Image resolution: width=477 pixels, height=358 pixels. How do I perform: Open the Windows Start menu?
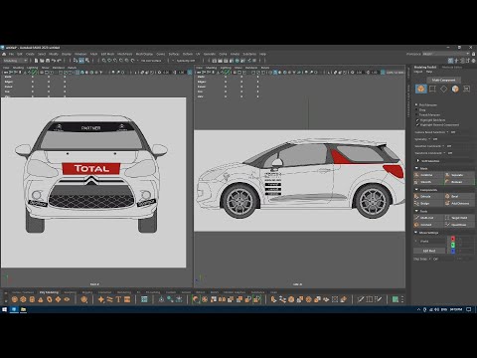pos(4,309)
